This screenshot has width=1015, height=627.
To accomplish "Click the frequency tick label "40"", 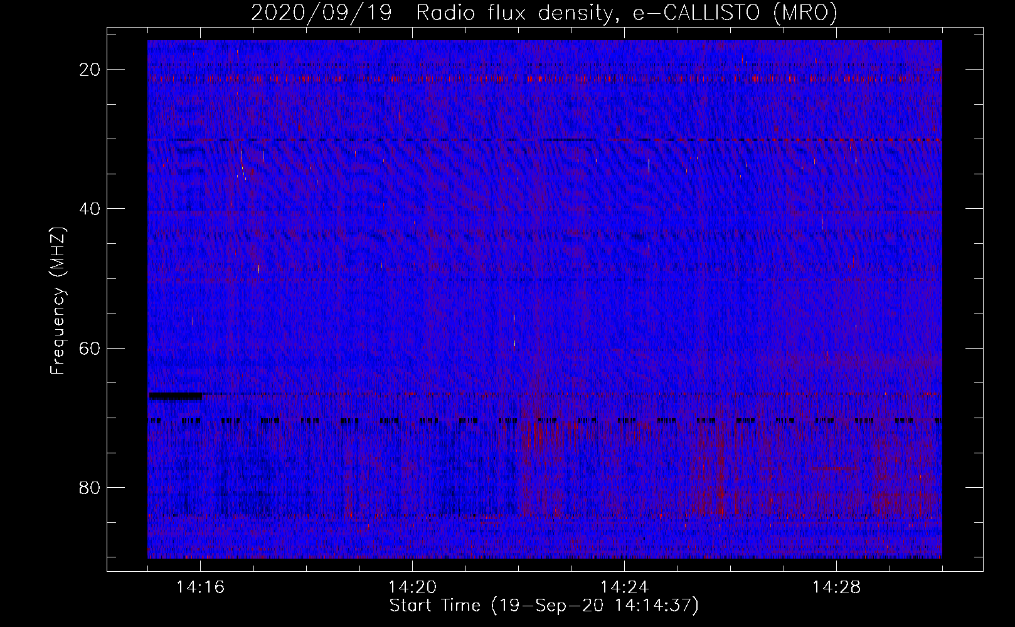I will tap(90, 209).
